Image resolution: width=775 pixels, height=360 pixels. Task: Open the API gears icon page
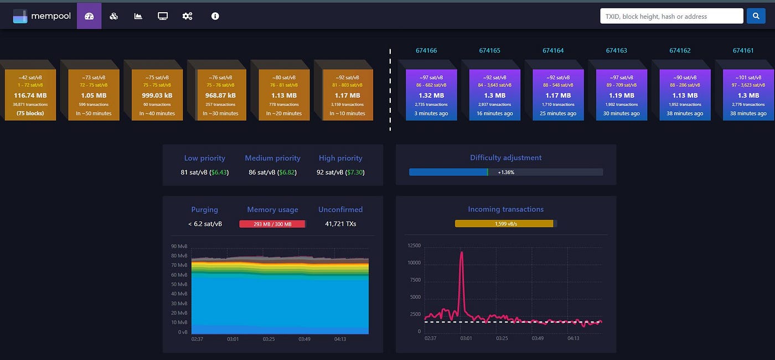[x=187, y=16]
